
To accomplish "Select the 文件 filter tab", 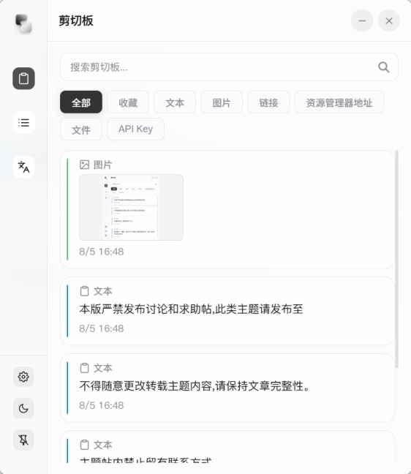I will [x=81, y=129].
